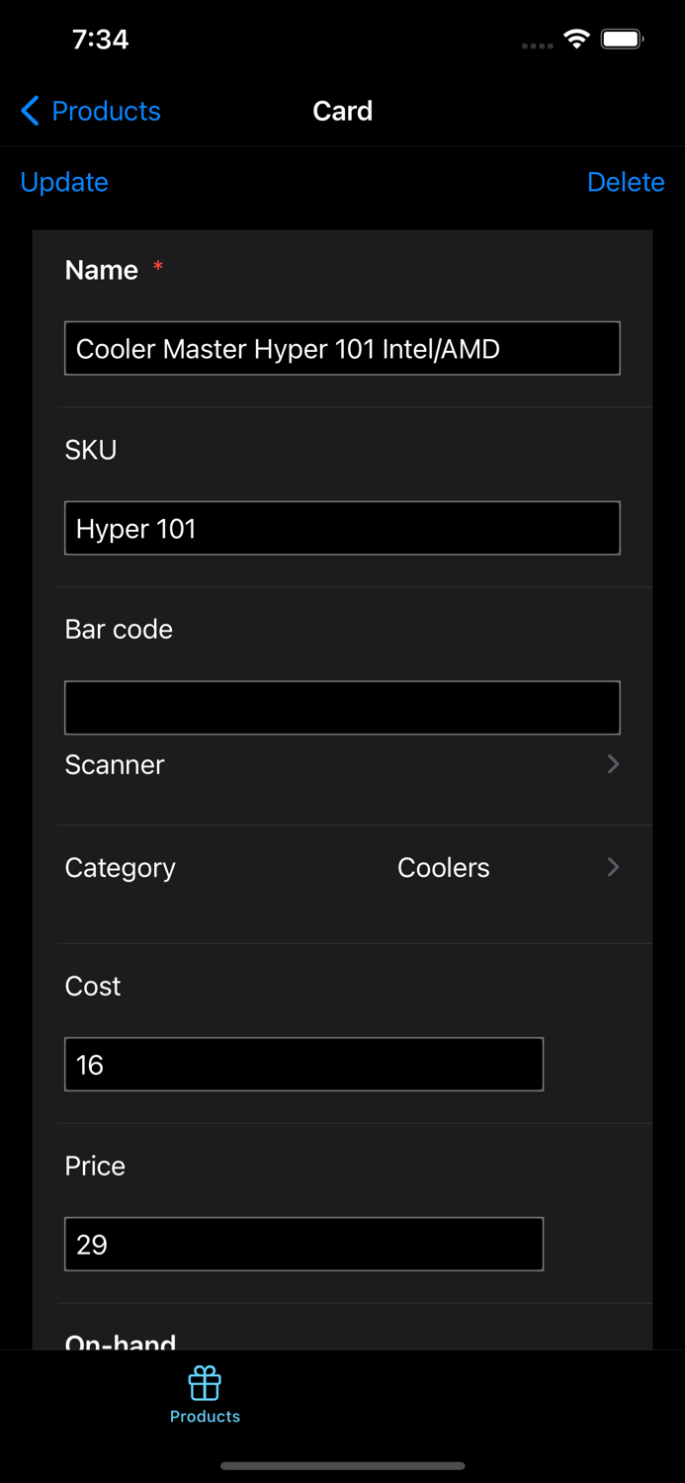Tap the chevron on the Category row
The height and width of the screenshot is (1483, 685).
(x=612, y=867)
